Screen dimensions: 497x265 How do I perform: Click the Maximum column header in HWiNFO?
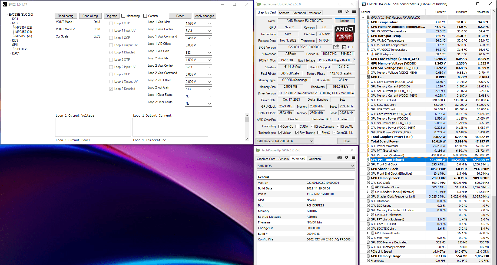click(x=483, y=12)
